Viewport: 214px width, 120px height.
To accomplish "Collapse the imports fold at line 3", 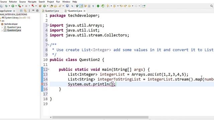I will click(x=48, y=25).
